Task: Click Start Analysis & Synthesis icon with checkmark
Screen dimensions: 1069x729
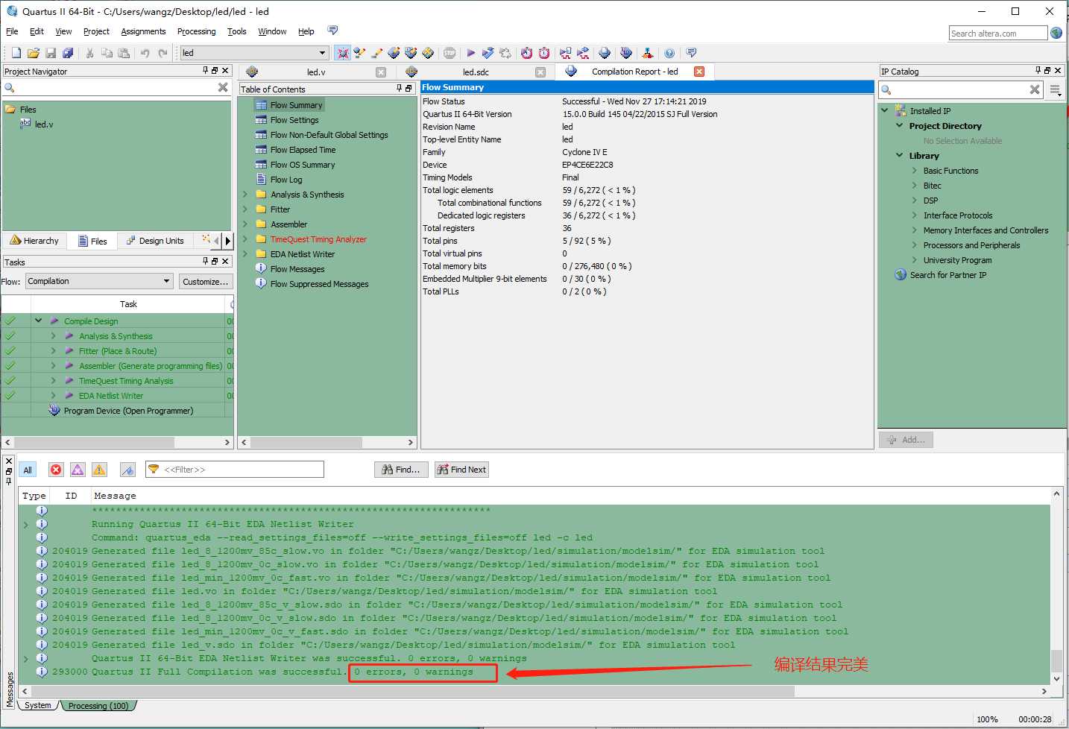Action: click(x=488, y=53)
